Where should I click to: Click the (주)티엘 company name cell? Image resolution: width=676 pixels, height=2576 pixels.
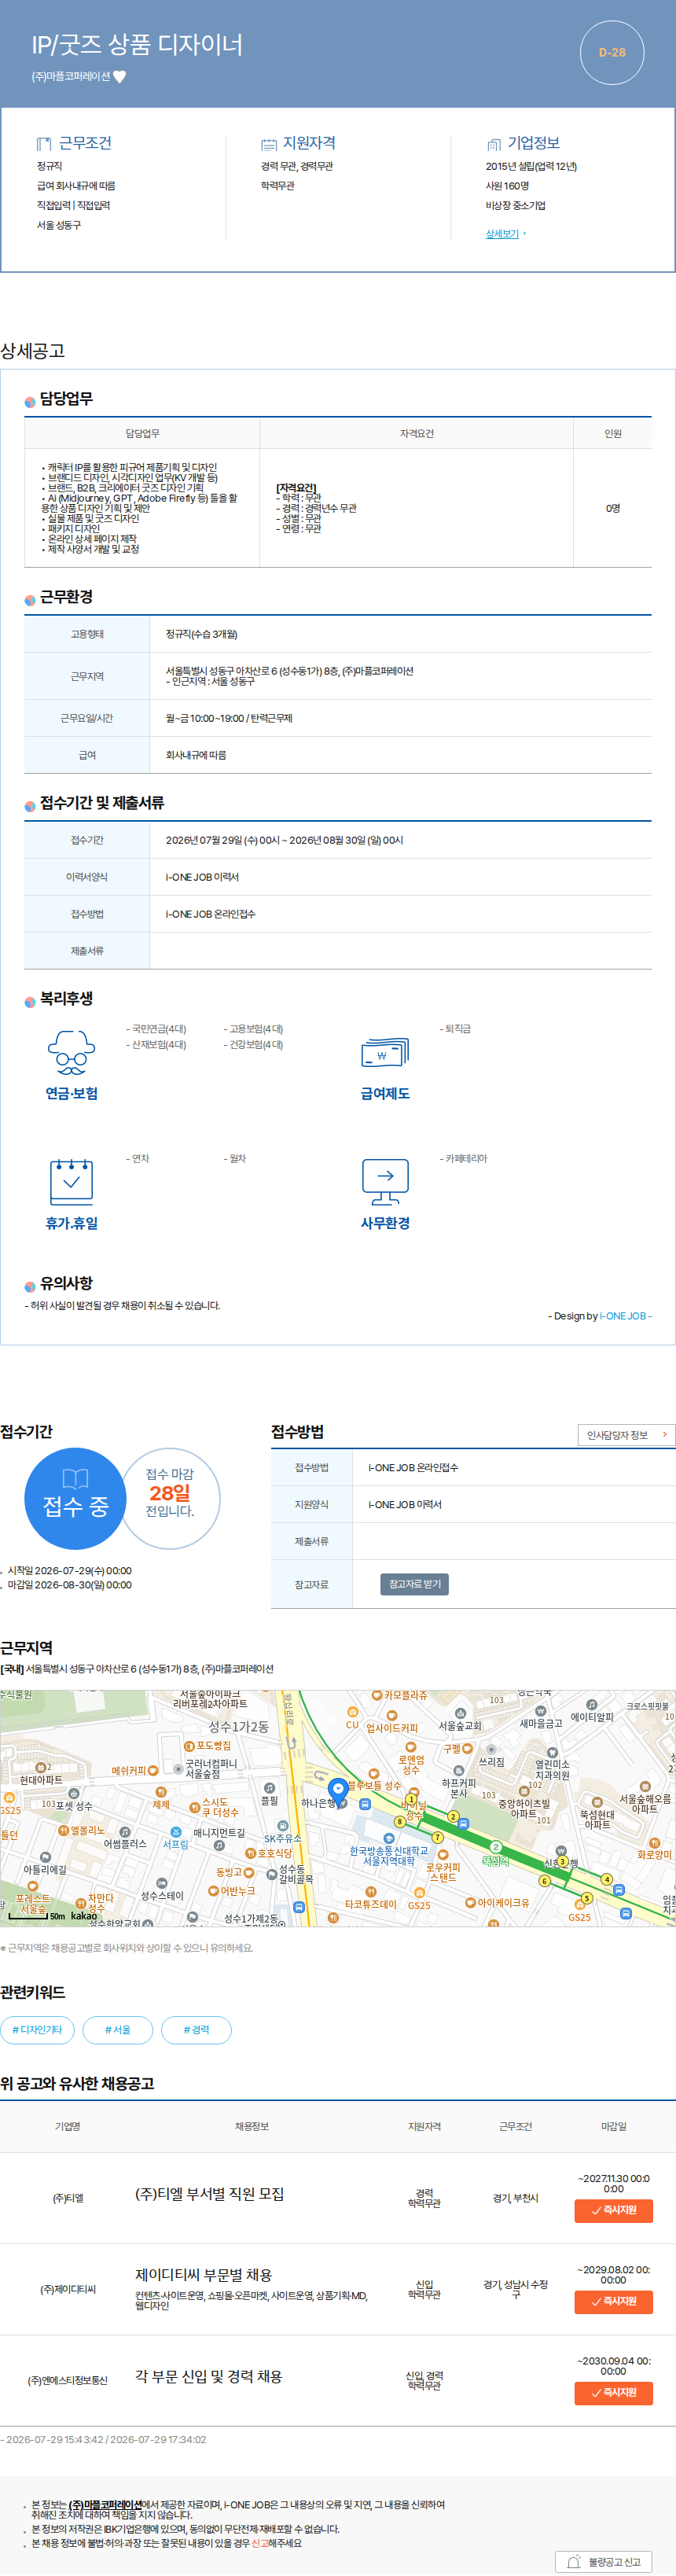tap(68, 2198)
